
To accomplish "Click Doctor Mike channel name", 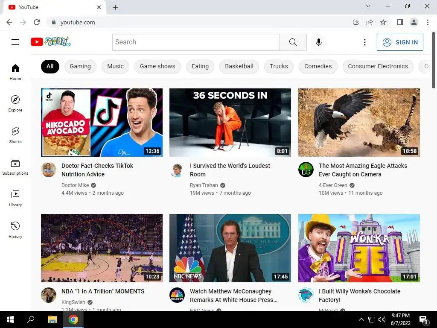I will click(75, 185).
